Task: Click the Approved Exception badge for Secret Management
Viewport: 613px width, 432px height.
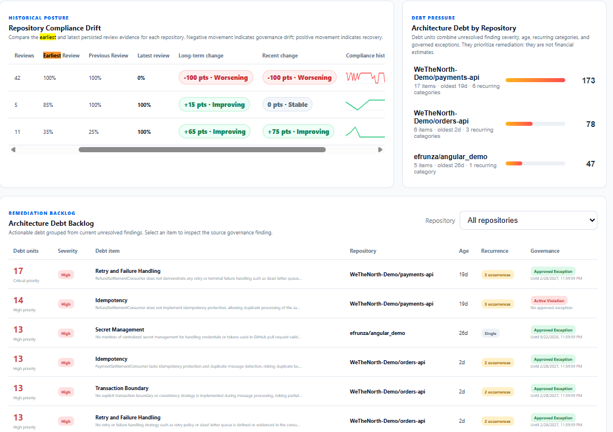Action: tap(553, 330)
